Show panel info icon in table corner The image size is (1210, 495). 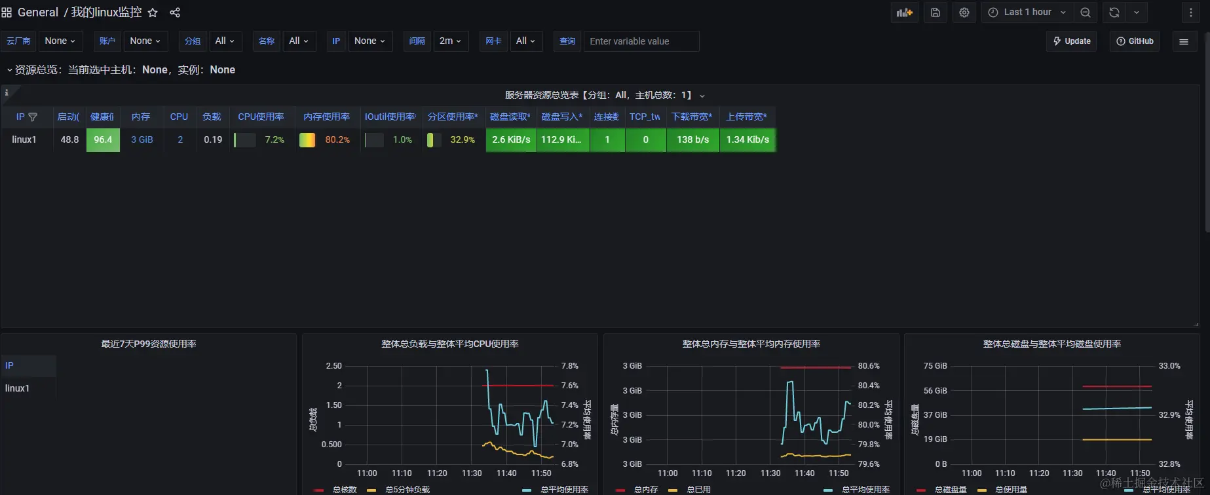[x=7, y=92]
